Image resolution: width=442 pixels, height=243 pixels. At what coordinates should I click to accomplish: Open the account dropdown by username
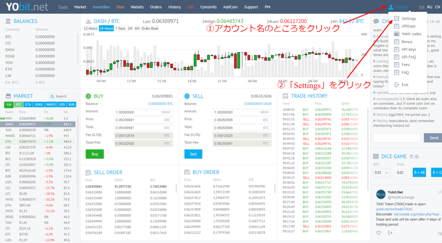[402, 7]
